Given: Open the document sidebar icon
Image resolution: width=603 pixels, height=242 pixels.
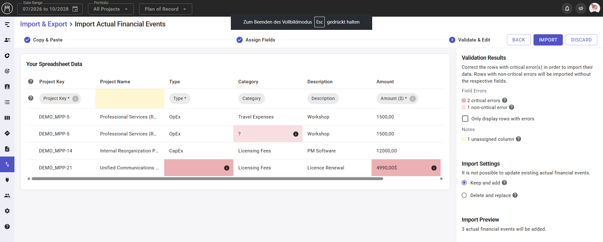Looking at the screenshot, I should (x=7, y=149).
